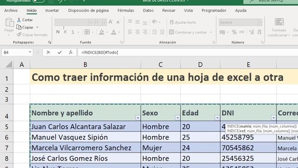
Task: Increase font size with large A
Action: [x=111, y=22]
